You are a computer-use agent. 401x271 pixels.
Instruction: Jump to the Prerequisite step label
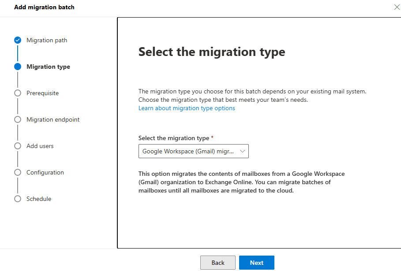coord(42,93)
